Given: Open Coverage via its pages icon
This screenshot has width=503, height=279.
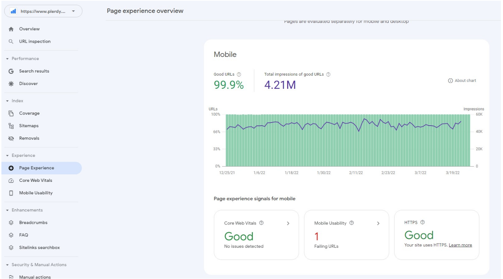Looking at the screenshot, I should click(11, 113).
